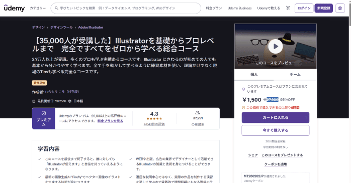
Task: Click the プレミアム badge label
Action: [x=44, y=122]
